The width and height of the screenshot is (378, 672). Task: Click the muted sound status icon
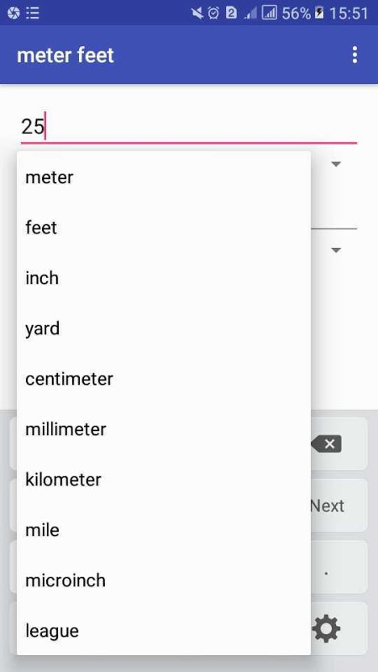198,12
